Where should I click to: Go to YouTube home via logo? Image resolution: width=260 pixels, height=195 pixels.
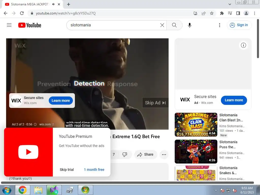pyautogui.click(x=30, y=25)
